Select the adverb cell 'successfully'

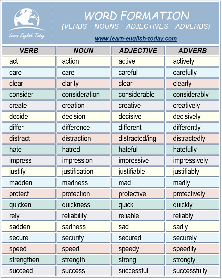[193, 271]
